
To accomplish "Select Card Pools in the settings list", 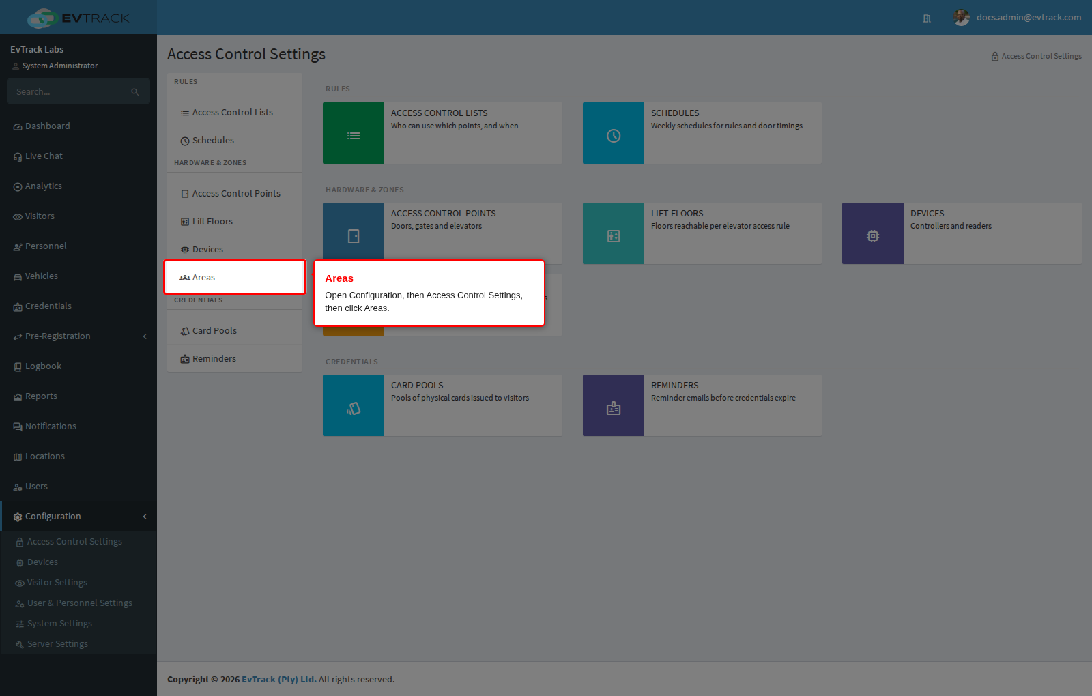I will point(235,331).
